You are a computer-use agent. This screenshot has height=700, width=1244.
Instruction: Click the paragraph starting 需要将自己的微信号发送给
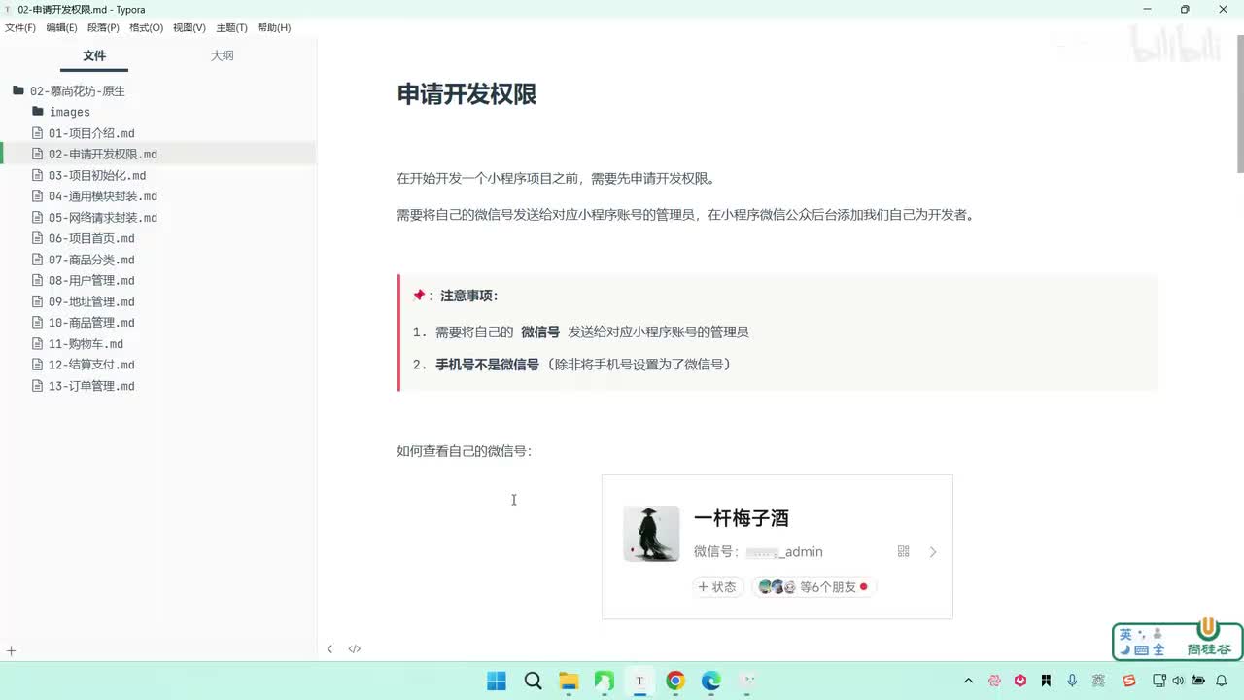click(x=685, y=214)
